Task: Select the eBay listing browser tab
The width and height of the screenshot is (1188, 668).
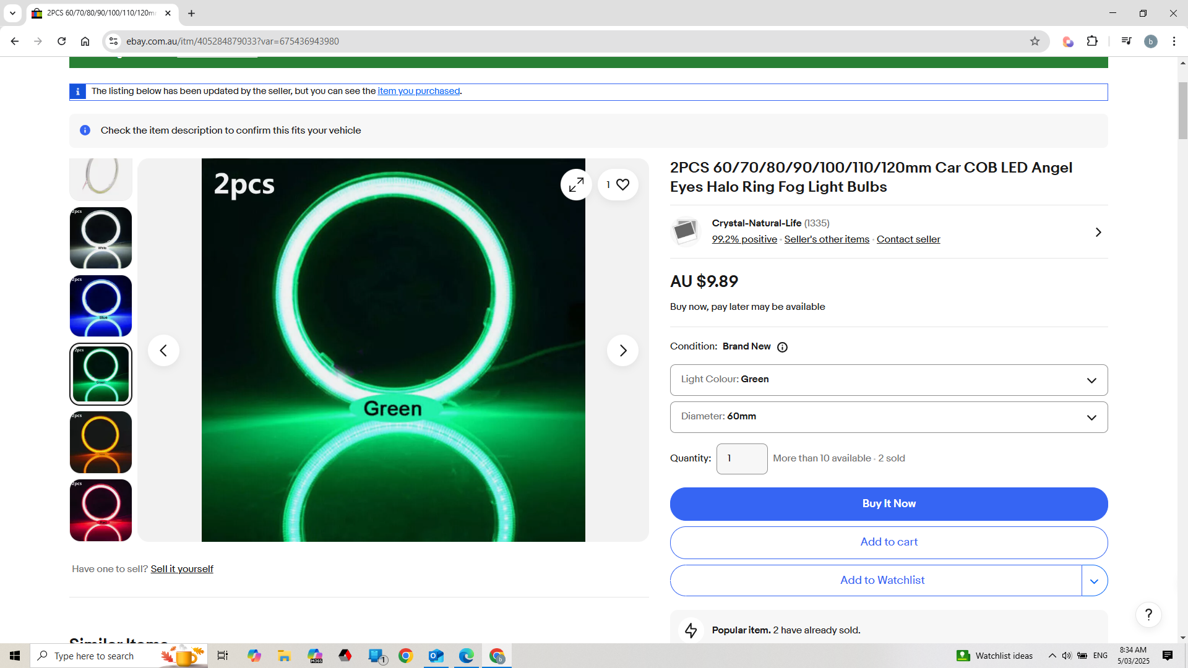Action: point(102,13)
